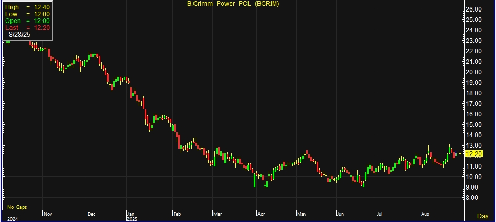Click the 19.00 price axis label
This screenshot has width=496, height=222.
[x=474, y=82]
